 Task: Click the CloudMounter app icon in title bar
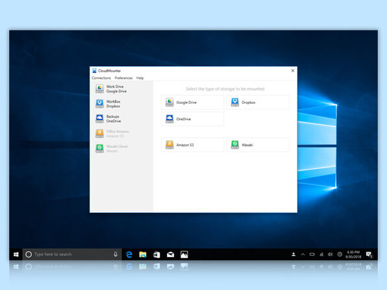94,71
